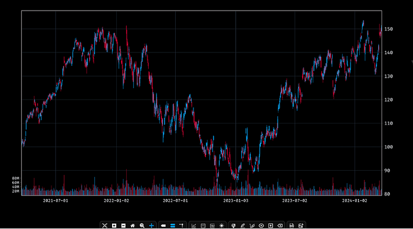Click the download plot image icon
Viewport: 413px width, 229px height.
point(301,225)
